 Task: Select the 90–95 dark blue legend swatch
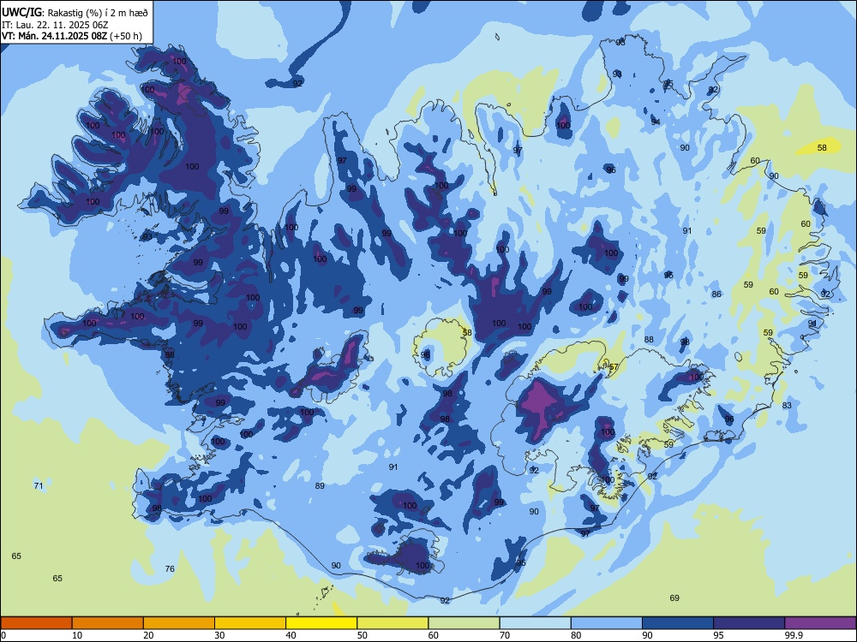678,623
